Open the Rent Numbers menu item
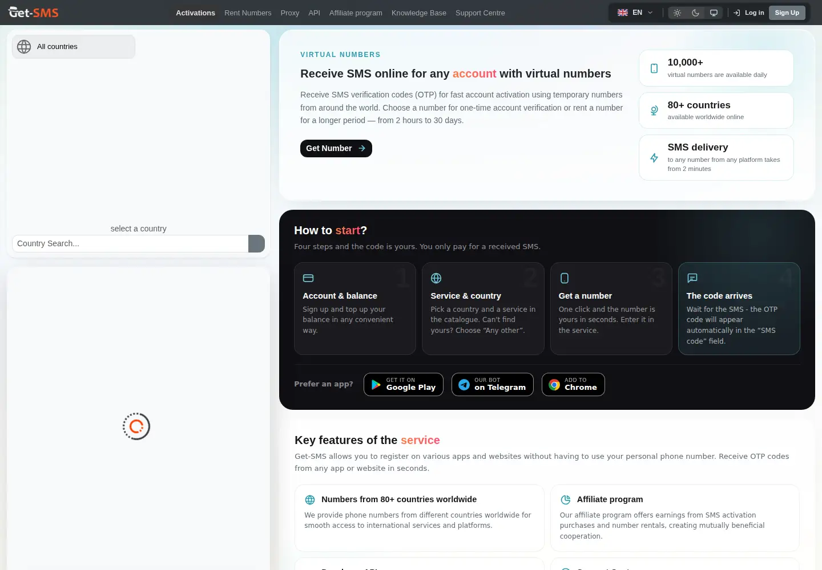Viewport: 822px width, 570px height. (248, 13)
